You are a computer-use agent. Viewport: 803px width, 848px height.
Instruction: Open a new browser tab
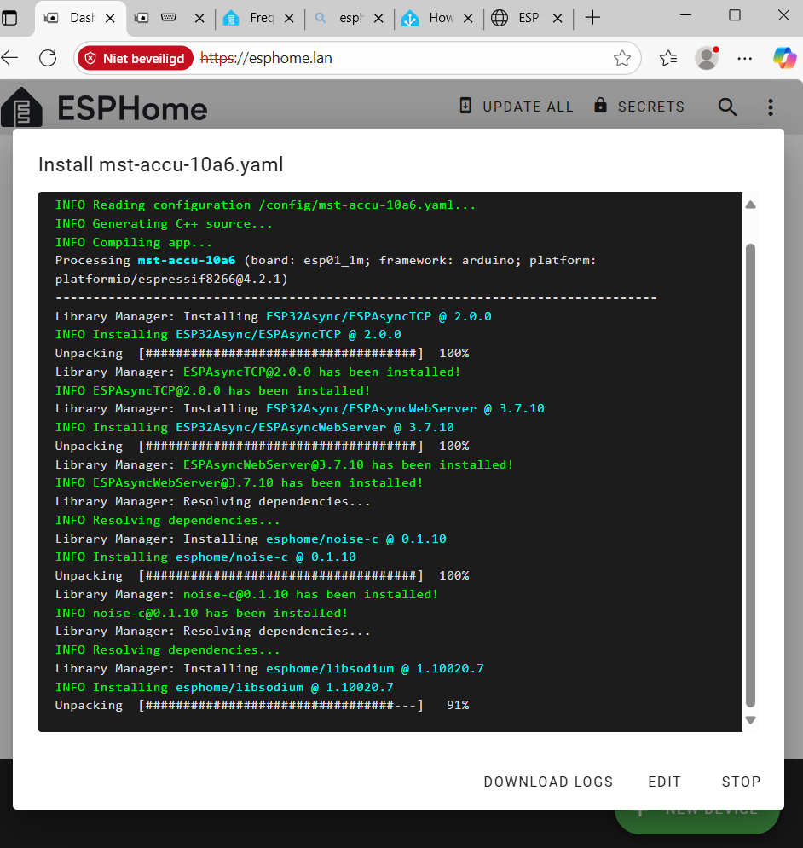[x=592, y=18]
